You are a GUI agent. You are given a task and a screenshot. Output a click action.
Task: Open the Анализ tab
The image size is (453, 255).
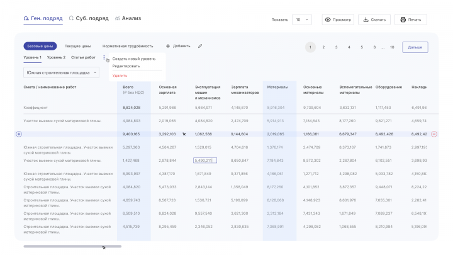128,18
